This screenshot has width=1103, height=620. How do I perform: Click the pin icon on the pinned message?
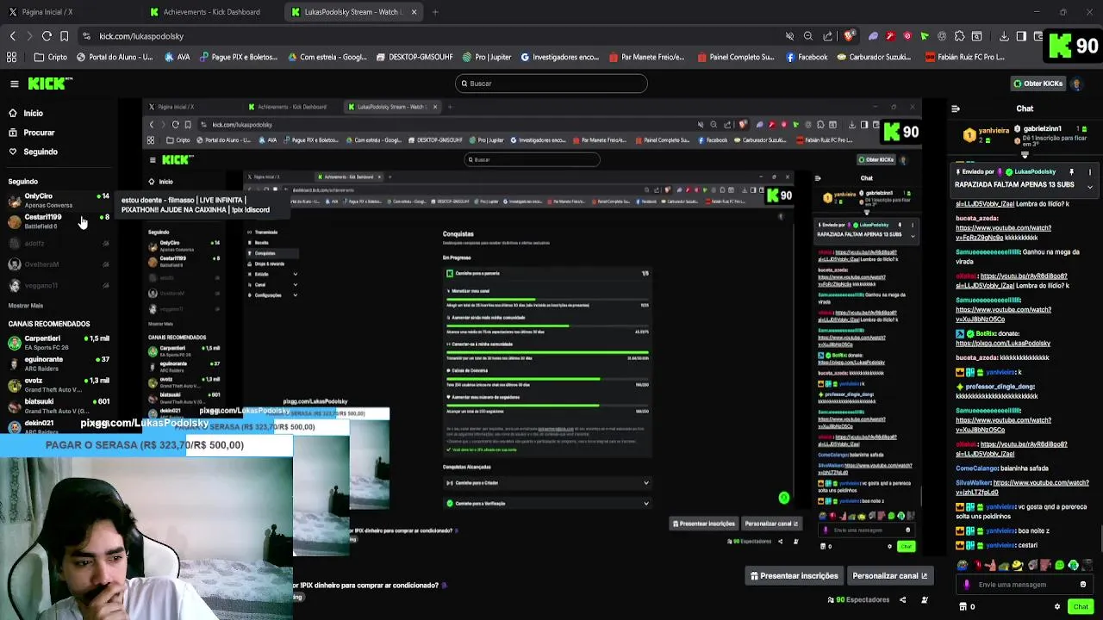point(1071,172)
